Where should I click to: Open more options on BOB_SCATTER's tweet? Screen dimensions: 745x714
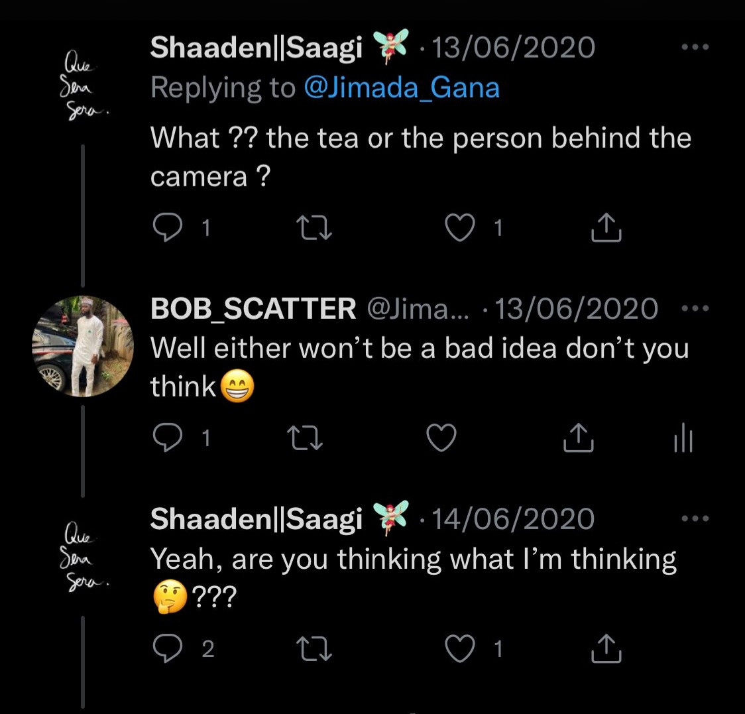(695, 309)
